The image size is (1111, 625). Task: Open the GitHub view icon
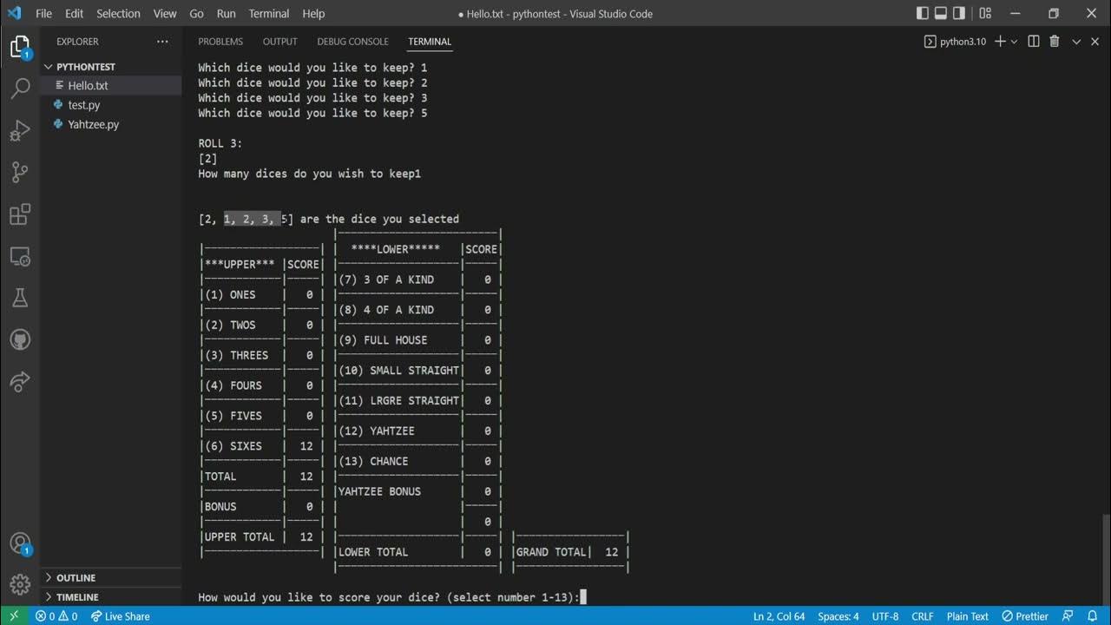point(20,339)
